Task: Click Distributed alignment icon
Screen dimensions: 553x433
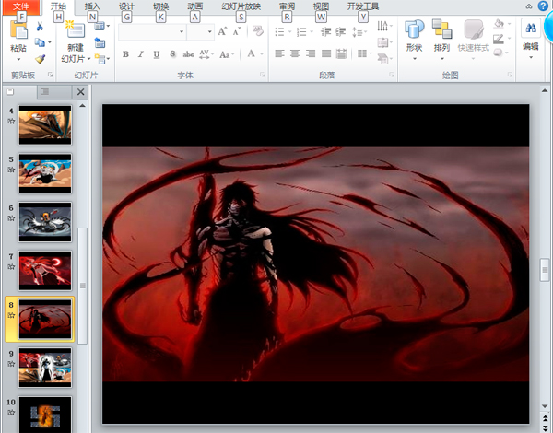Action: [342, 53]
